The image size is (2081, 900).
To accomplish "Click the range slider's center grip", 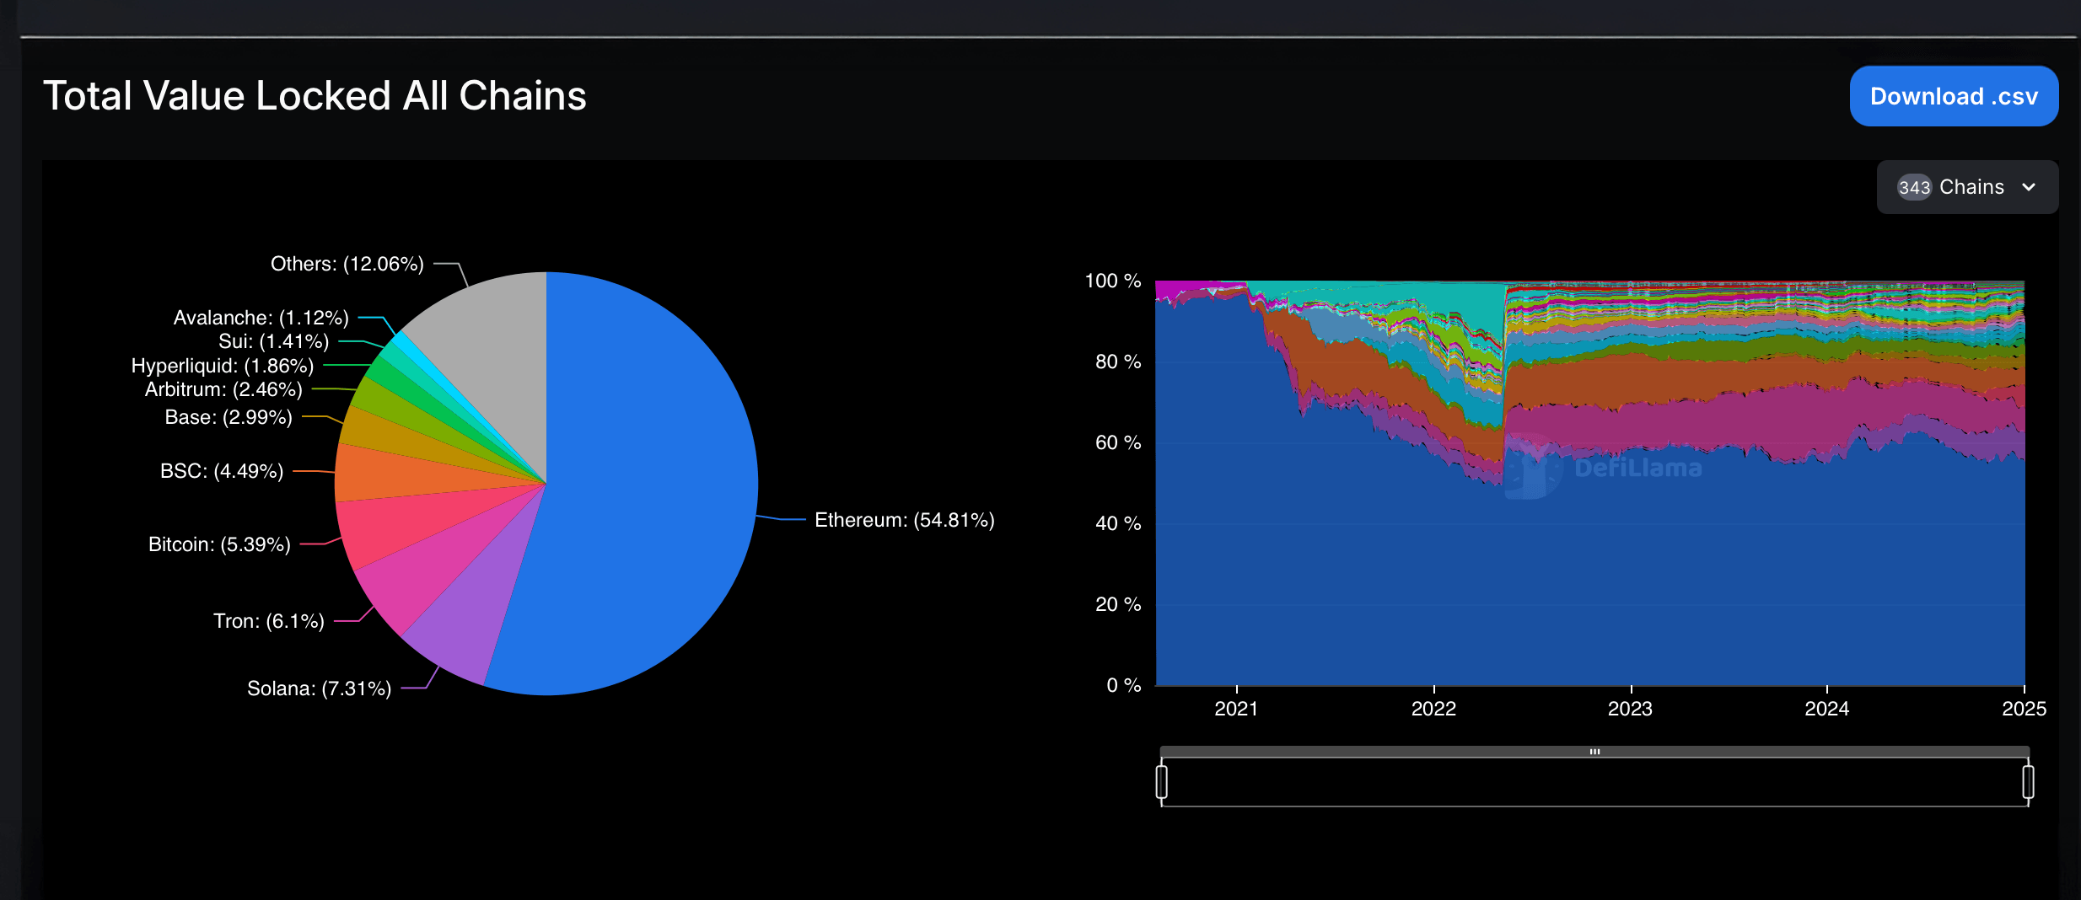I will click(x=1594, y=751).
